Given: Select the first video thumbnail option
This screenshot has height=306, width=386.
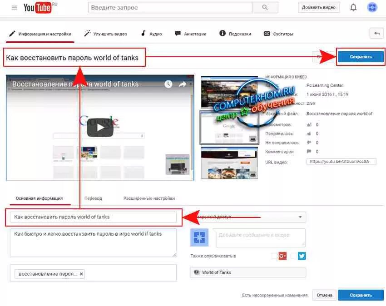Looking at the screenshot, I should click(229, 92).
